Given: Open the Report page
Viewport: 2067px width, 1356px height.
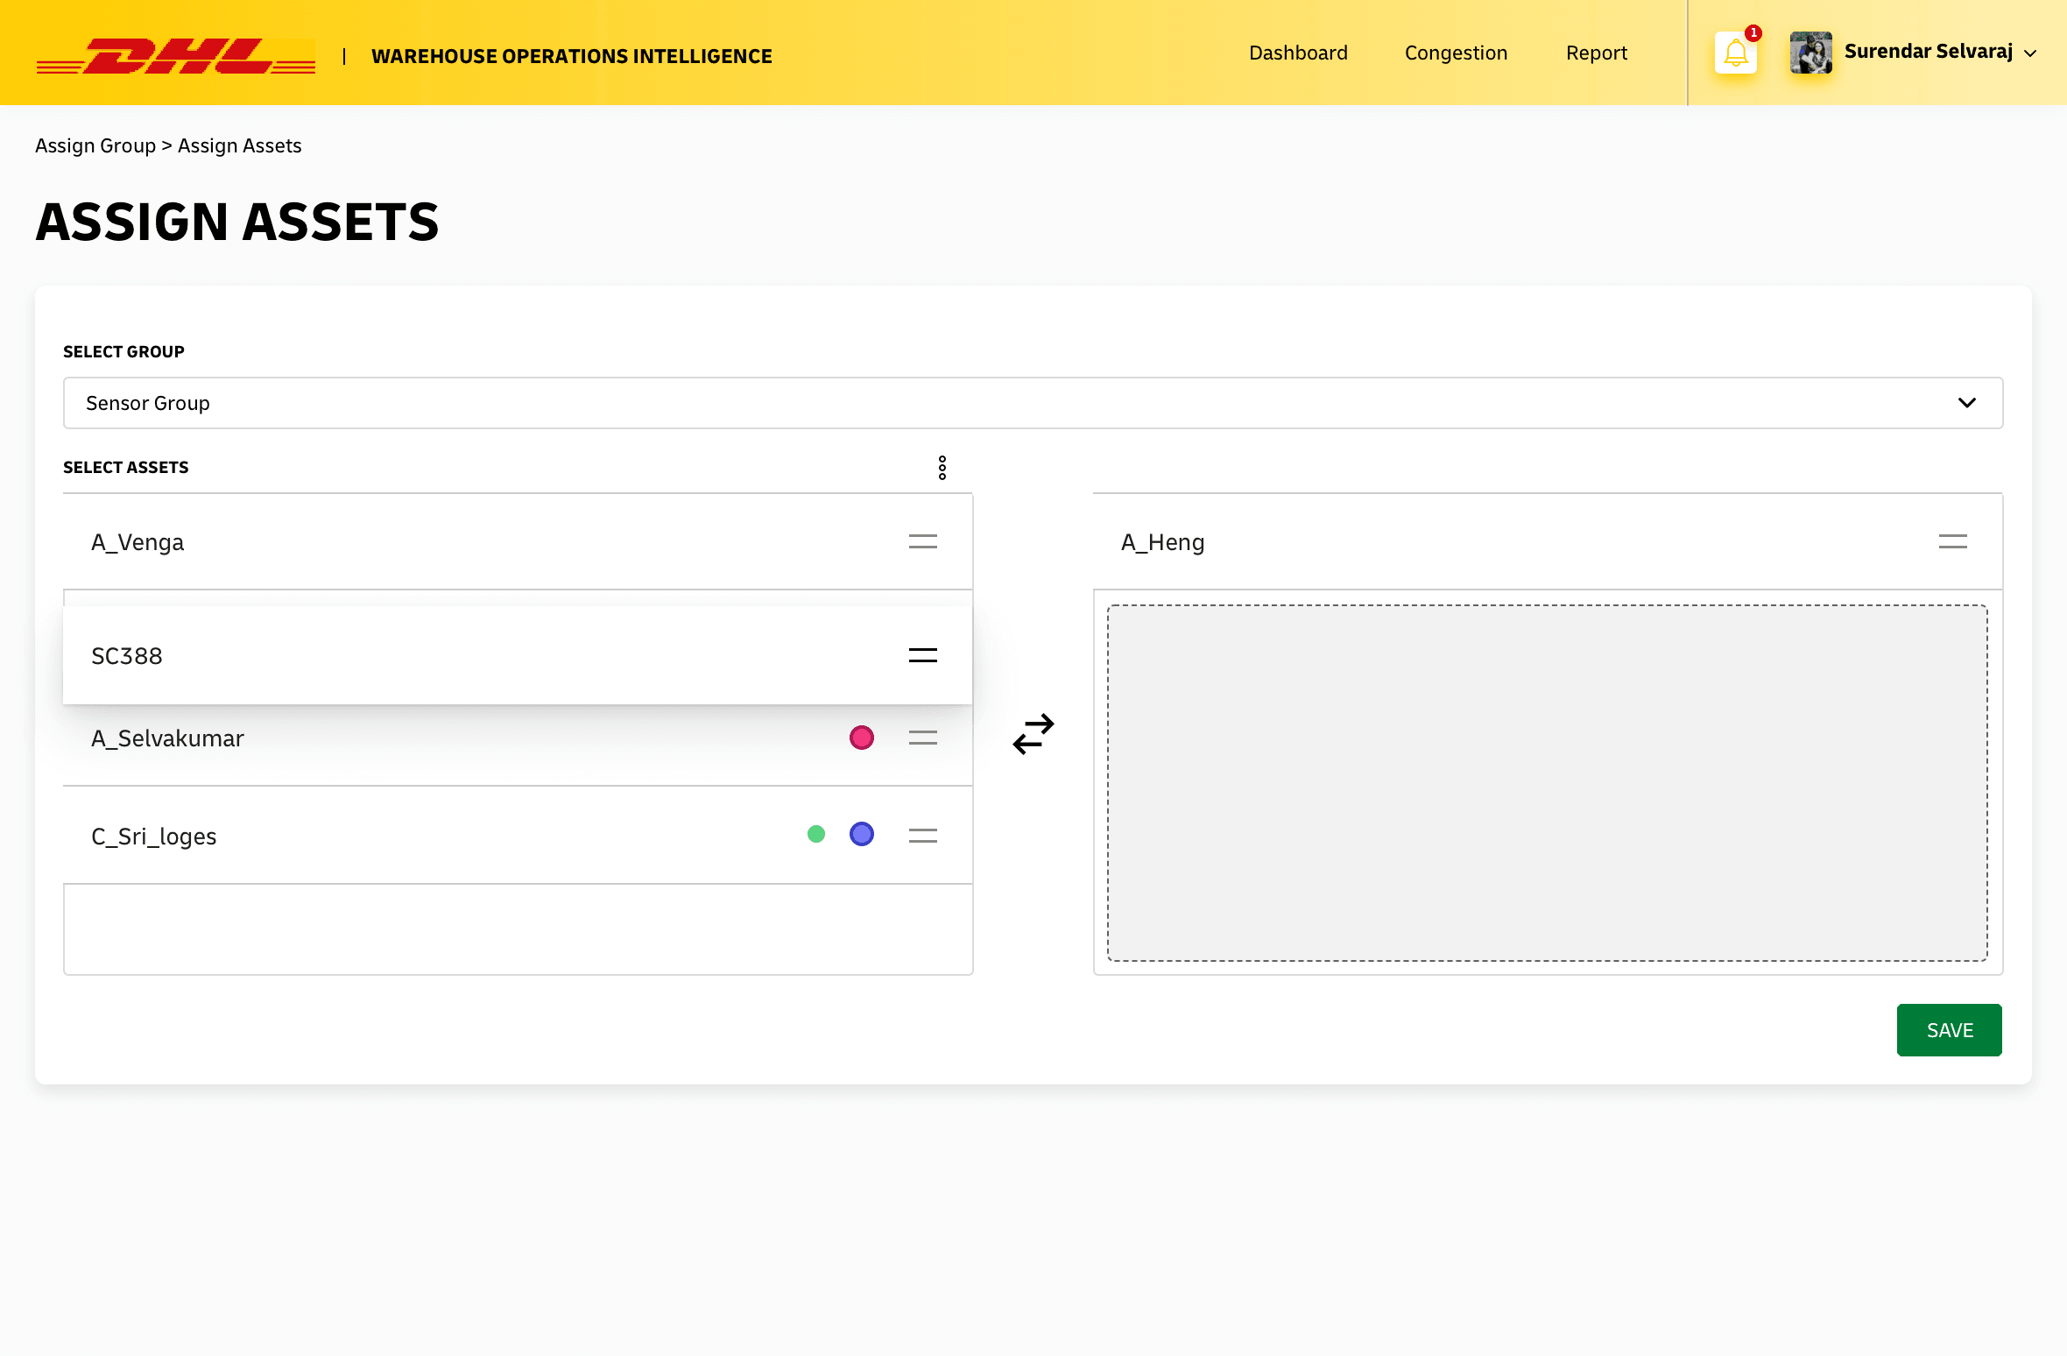Looking at the screenshot, I should pyautogui.click(x=1597, y=53).
